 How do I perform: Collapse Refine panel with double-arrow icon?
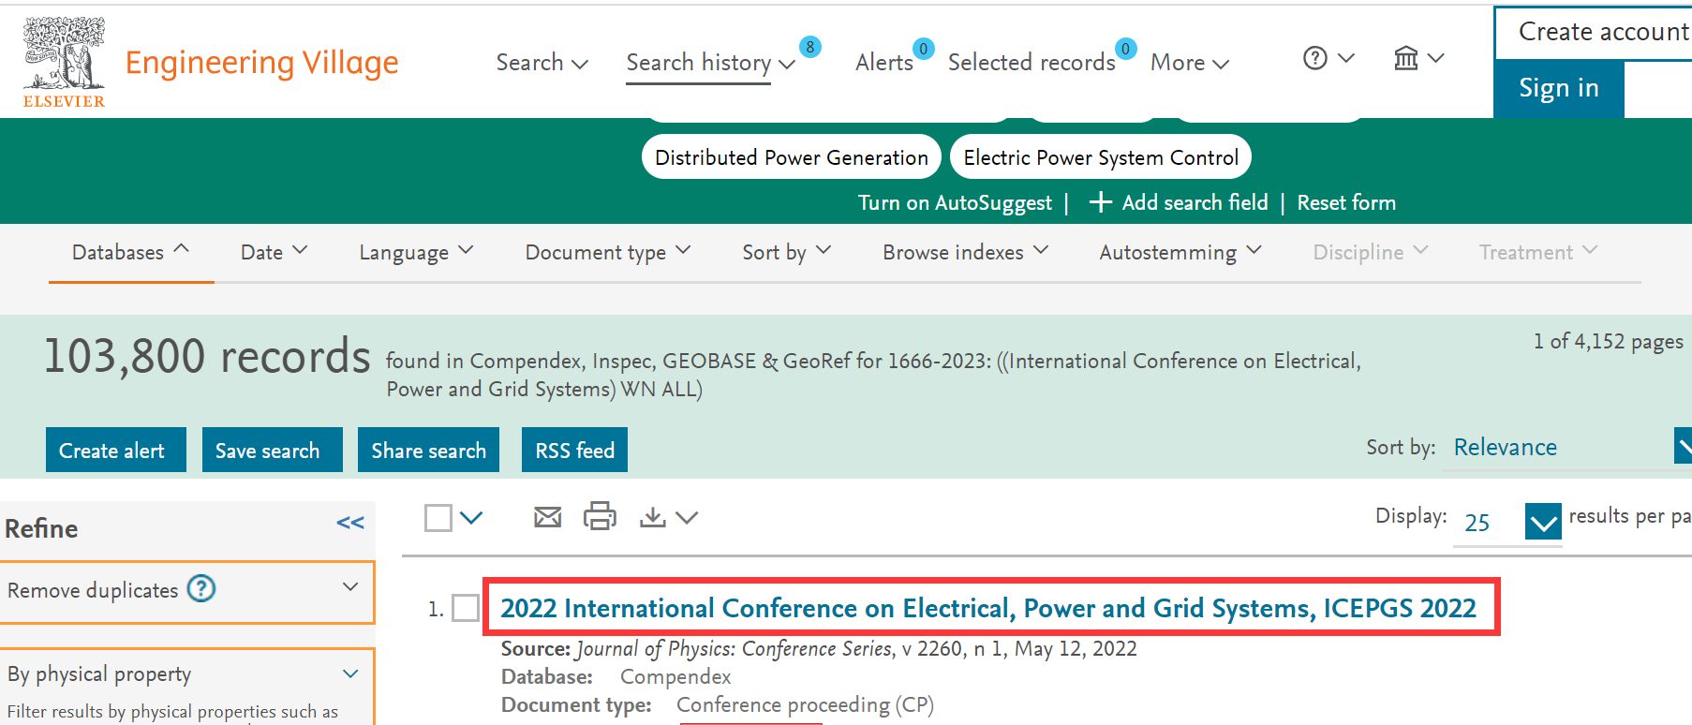(350, 524)
